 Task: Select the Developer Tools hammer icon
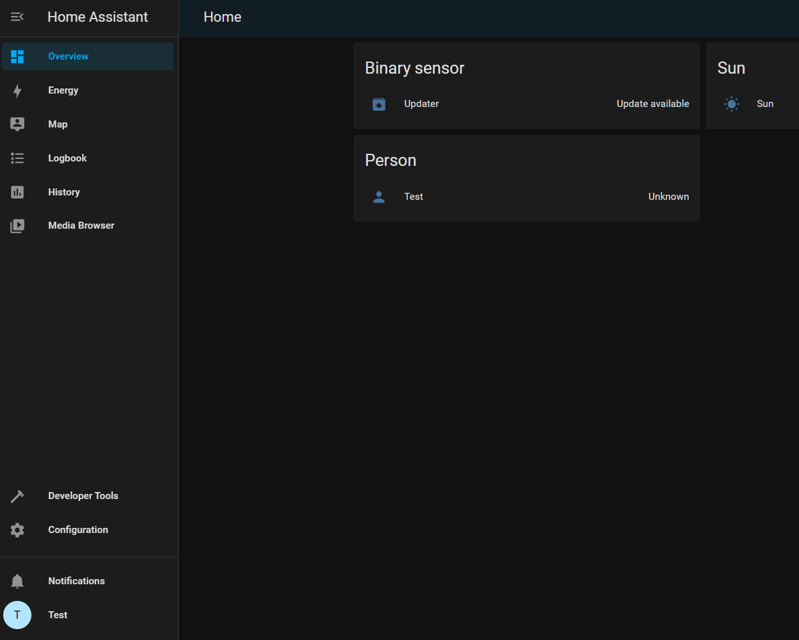(x=17, y=495)
